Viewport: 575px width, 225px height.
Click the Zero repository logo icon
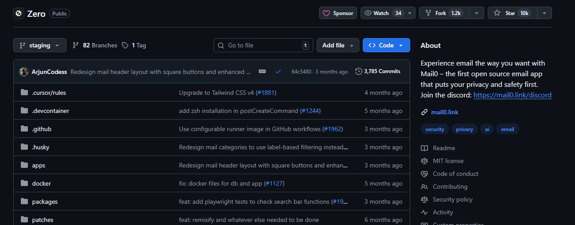pos(18,13)
